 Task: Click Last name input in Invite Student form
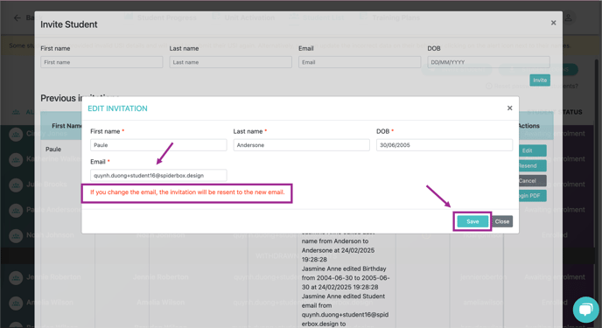231,62
